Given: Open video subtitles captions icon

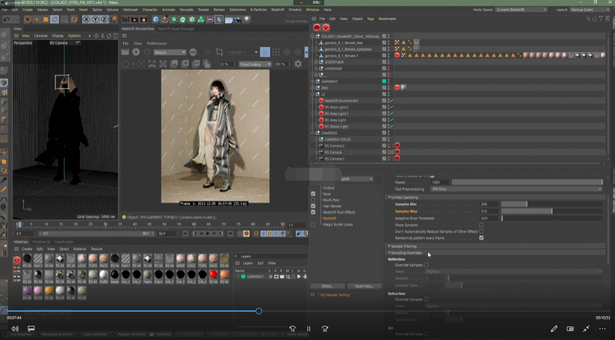Looking at the screenshot, I should pyautogui.click(x=31, y=328).
